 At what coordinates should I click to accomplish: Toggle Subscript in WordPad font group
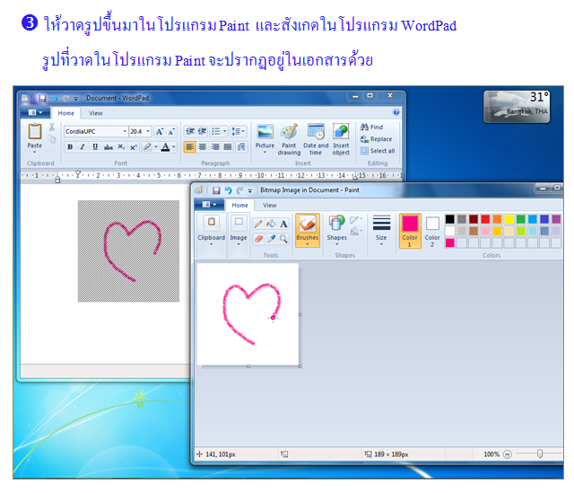pyautogui.click(x=121, y=147)
